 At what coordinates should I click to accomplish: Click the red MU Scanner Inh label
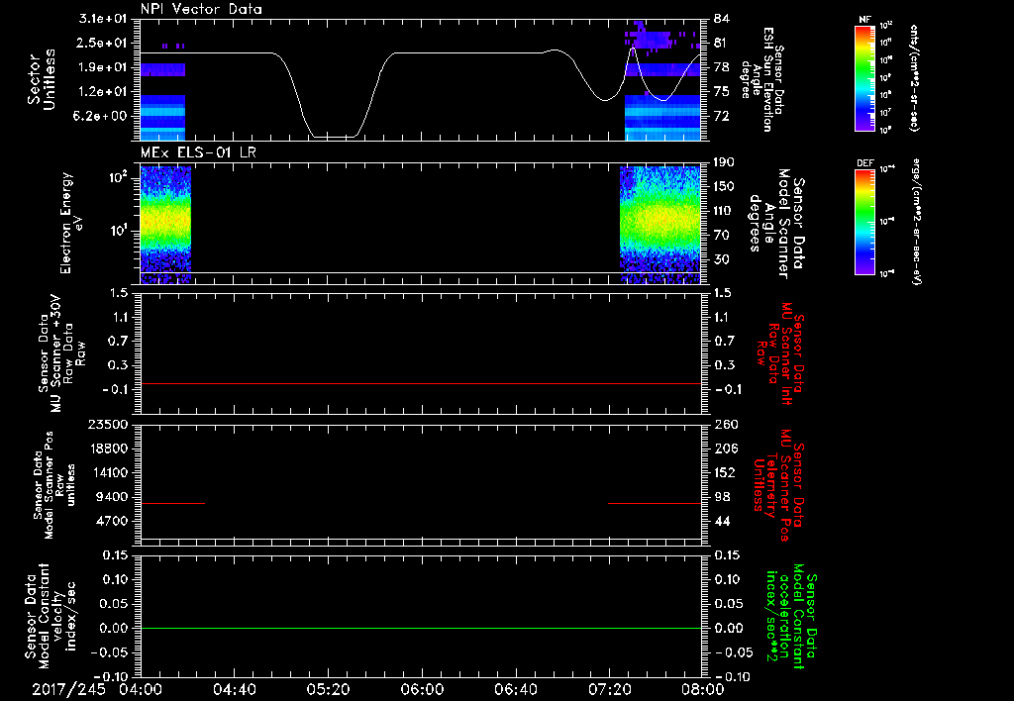click(780, 353)
